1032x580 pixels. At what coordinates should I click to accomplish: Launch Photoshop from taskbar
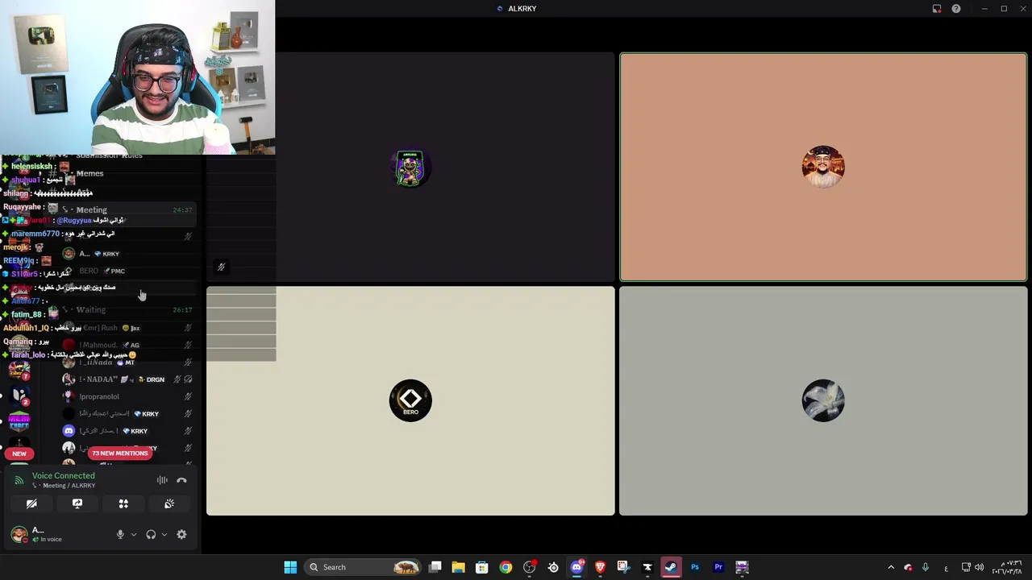coord(695,567)
